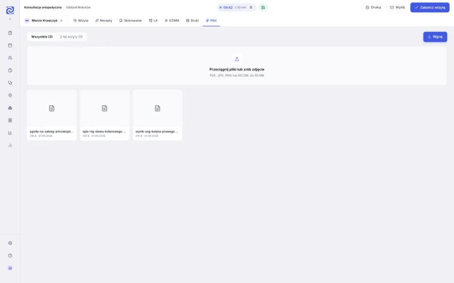Expand patient details with double-chevron next to Marcin Krawczyk
This screenshot has height=283, width=454.
coord(62,21)
